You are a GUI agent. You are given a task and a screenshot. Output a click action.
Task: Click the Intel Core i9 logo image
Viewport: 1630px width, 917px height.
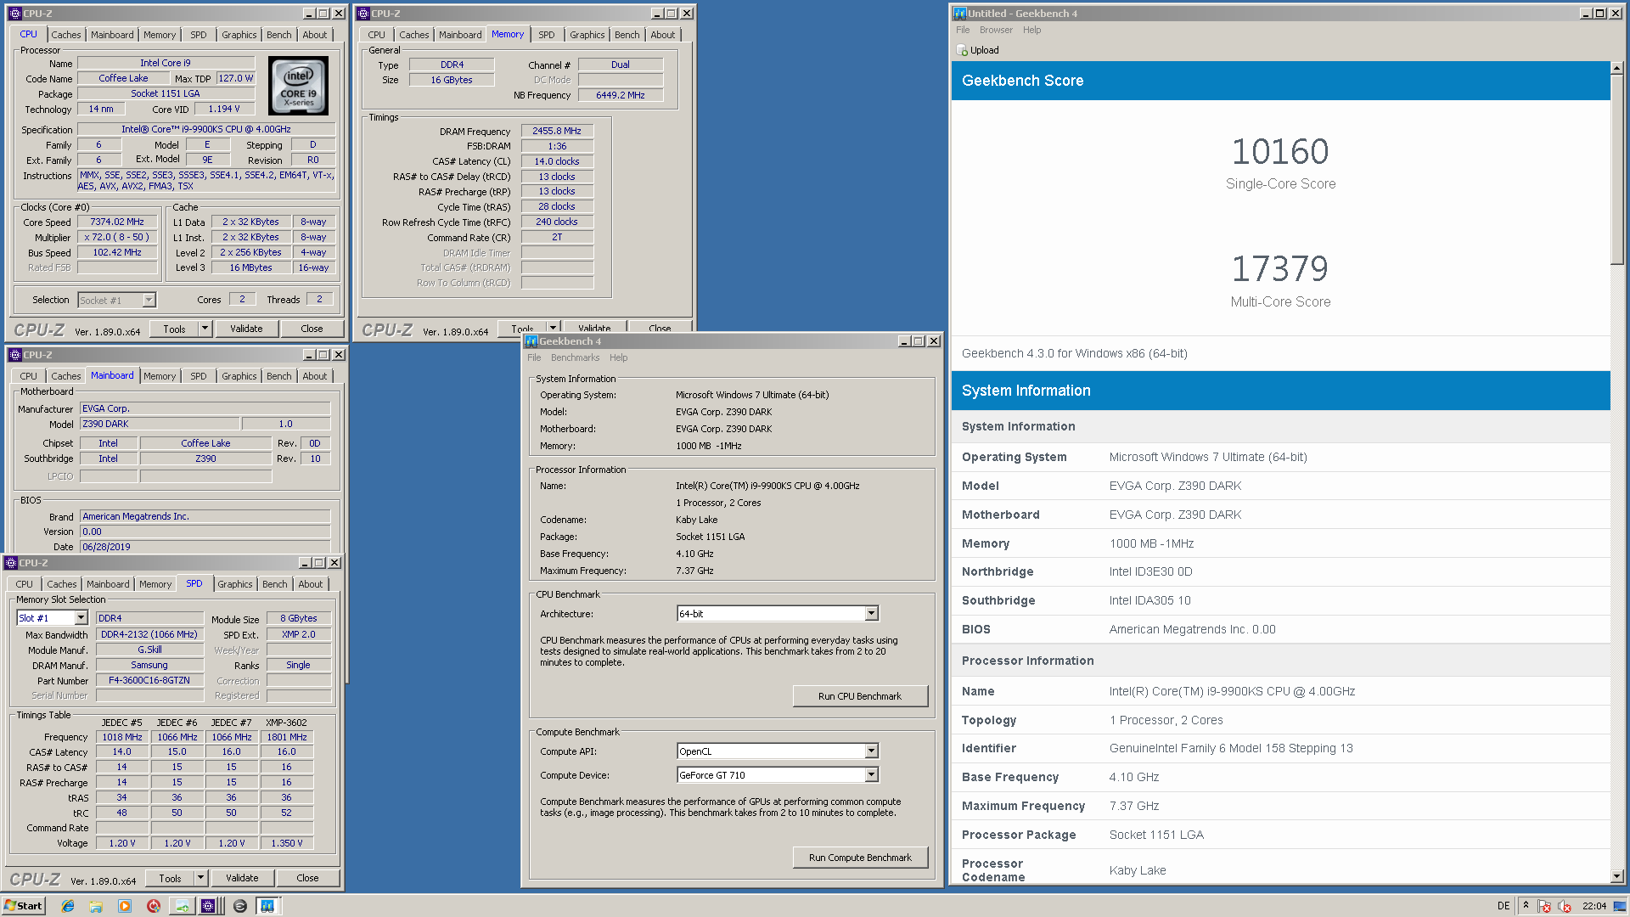pos(299,86)
